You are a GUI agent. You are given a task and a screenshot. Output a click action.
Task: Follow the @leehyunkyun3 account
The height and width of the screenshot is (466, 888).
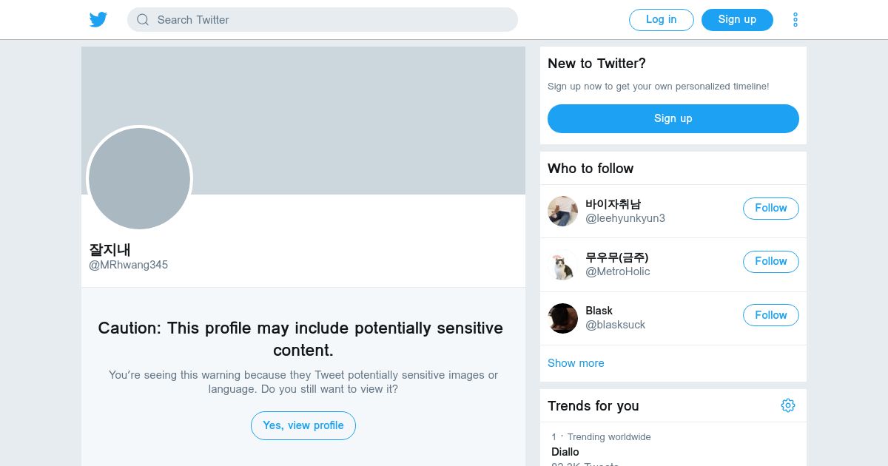tap(771, 209)
